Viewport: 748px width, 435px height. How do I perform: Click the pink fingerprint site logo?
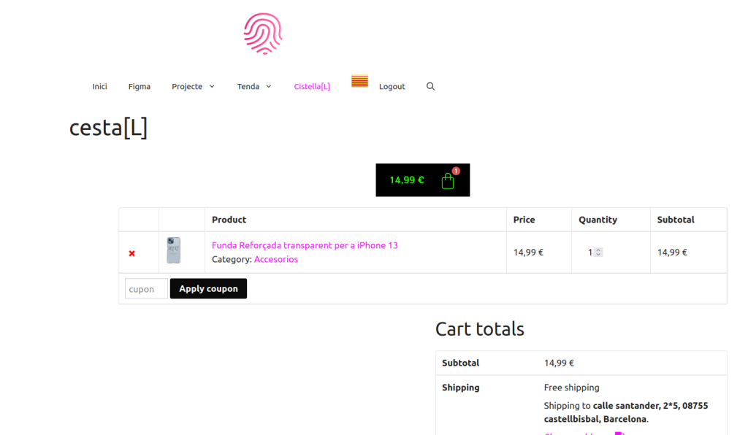pos(263,34)
